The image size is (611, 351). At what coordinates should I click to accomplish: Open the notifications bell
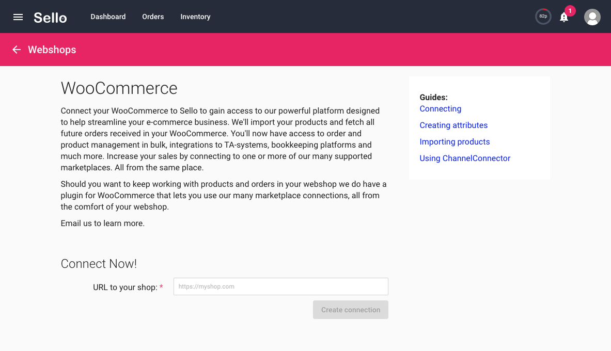564,17
